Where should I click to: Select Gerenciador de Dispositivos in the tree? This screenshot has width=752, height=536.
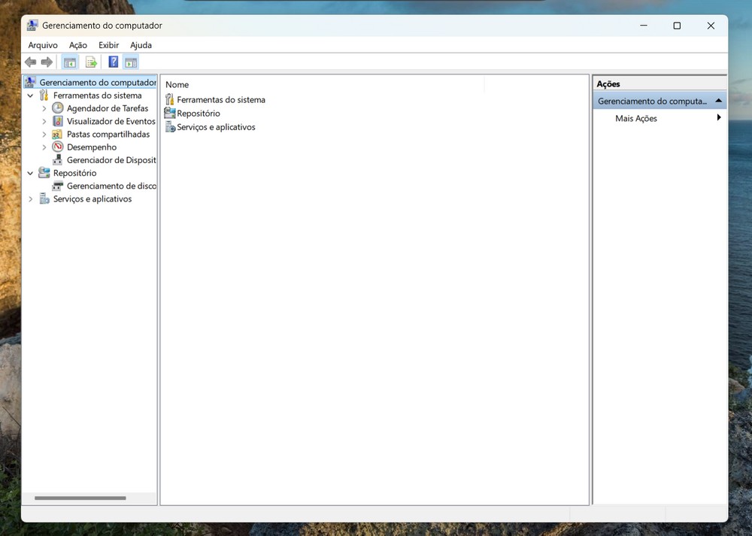coord(111,160)
